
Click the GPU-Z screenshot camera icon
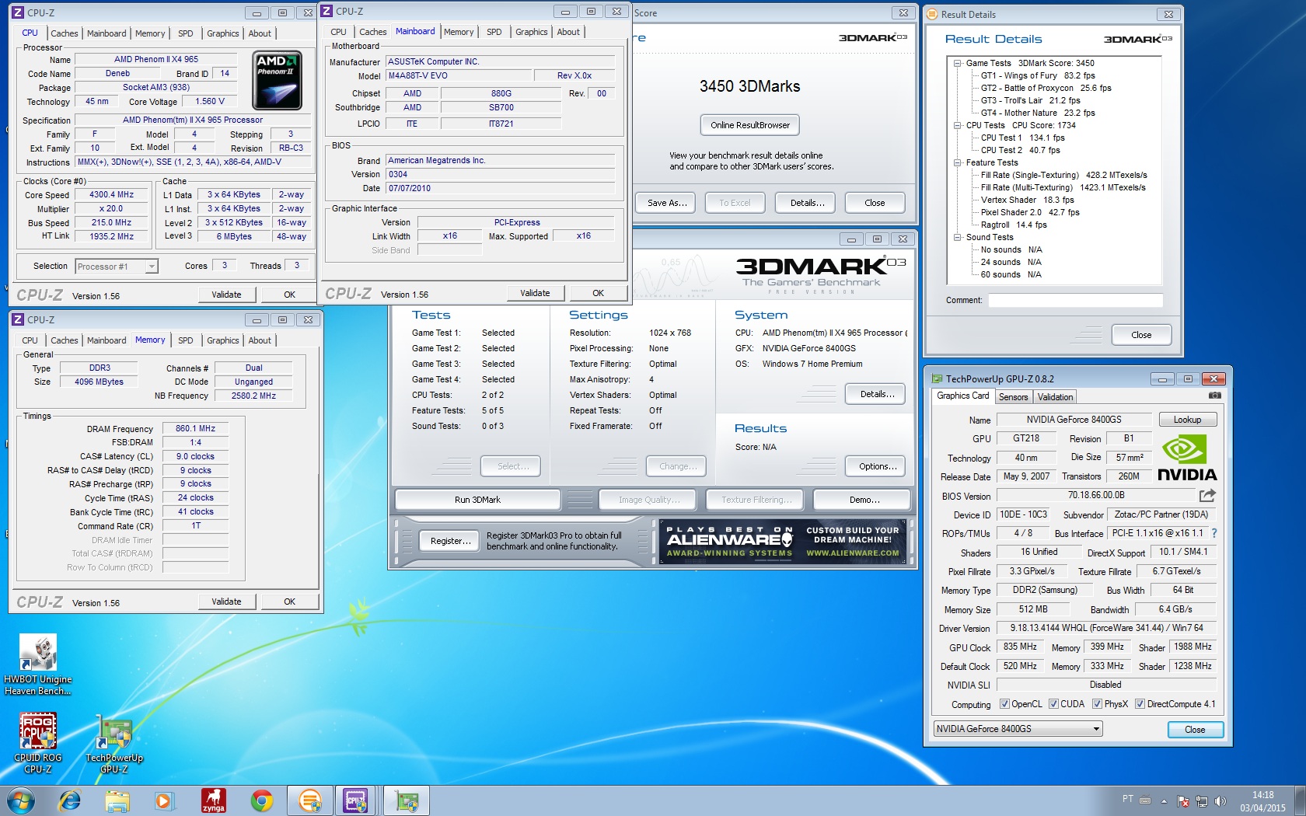tap(1214, 396)
